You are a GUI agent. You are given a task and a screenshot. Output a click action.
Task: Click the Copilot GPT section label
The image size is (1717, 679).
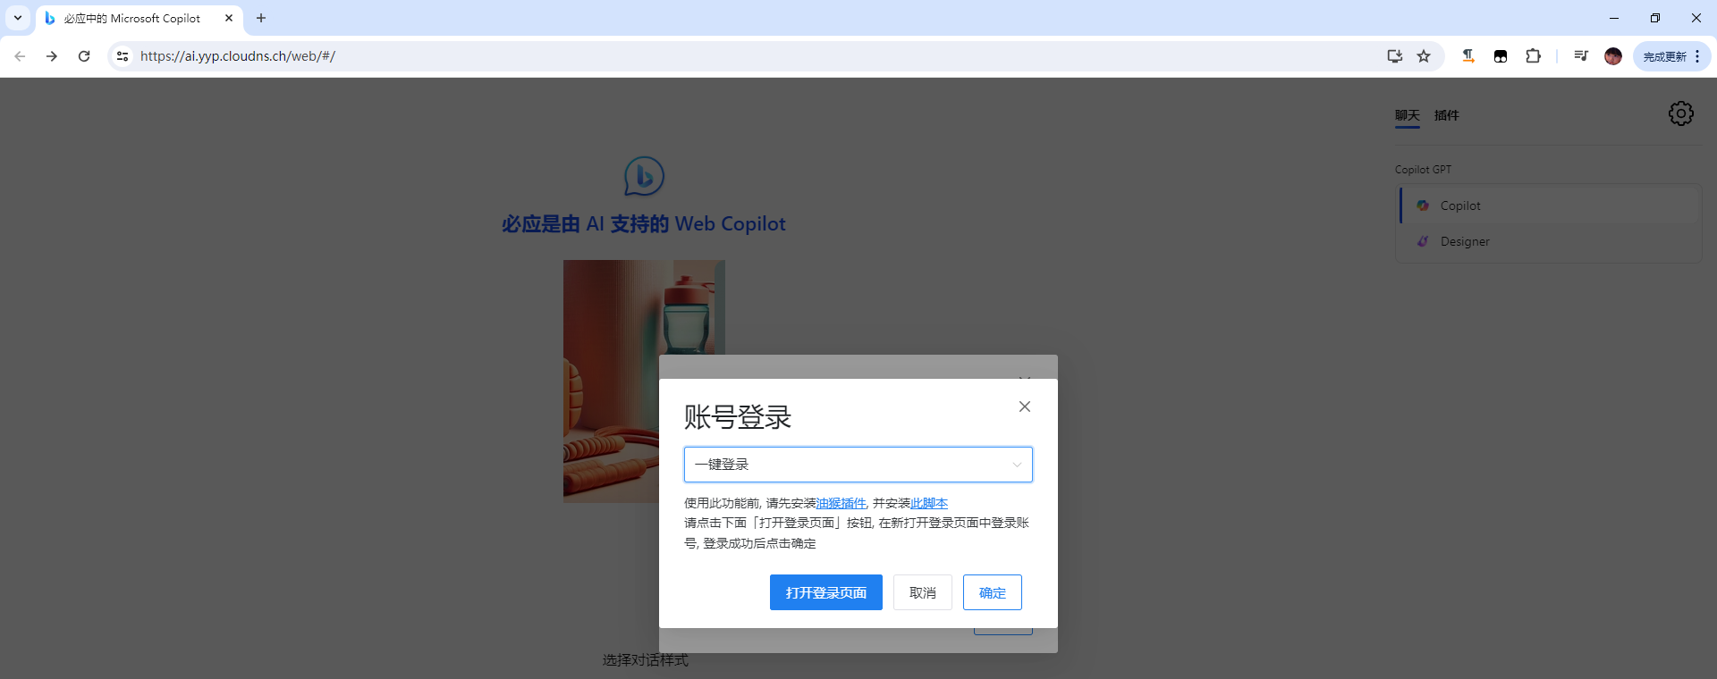[x=1423, y=170]
